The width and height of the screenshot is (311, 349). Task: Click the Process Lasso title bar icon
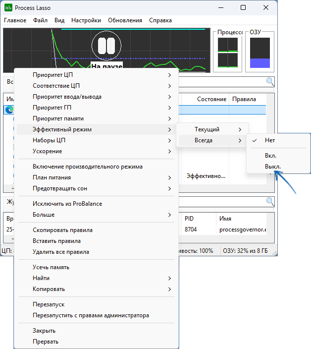pyautogui.click(x=8, y=7)
